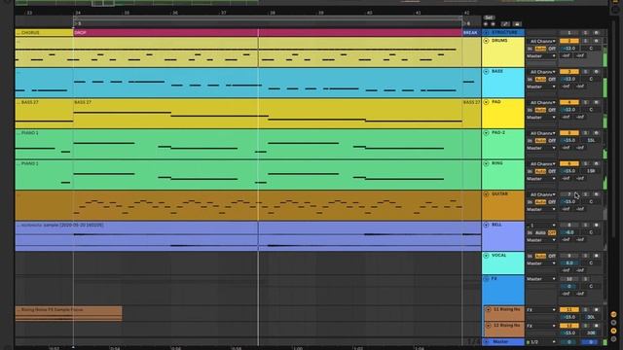Select the STRUCTURE track header

point(503,32)
